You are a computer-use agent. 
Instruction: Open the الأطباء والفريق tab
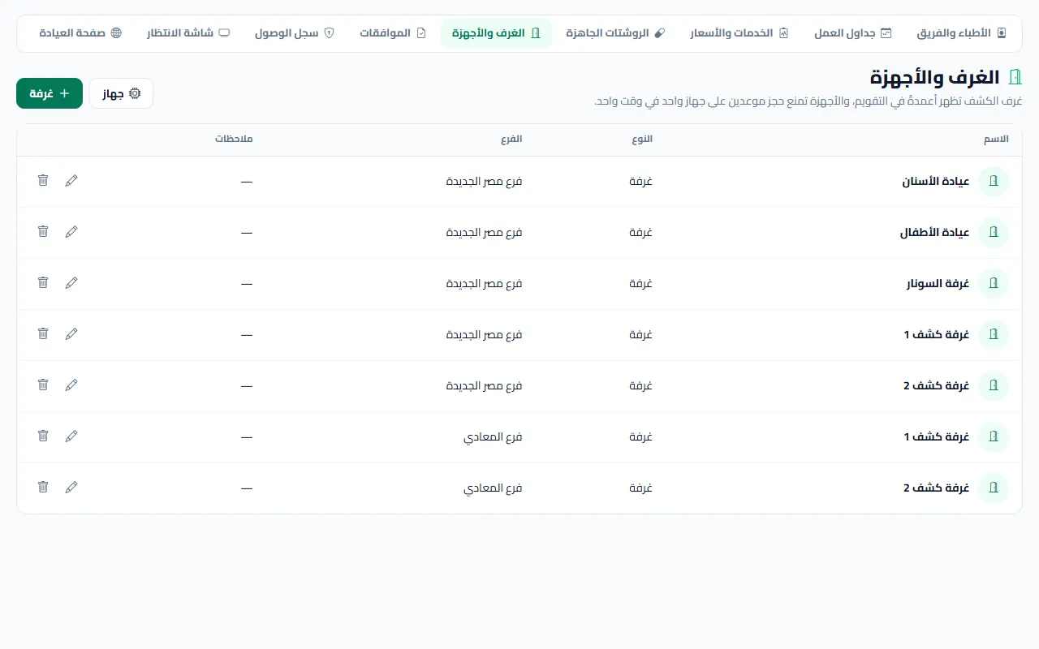coord(962,33)
